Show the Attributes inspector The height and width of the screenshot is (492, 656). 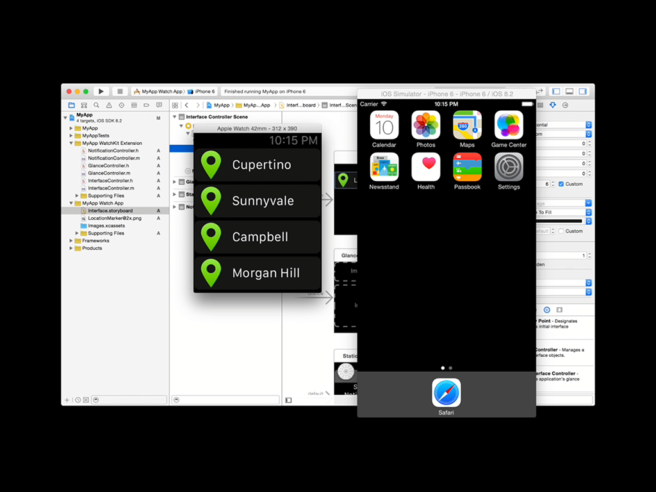[x=553, y=105]
